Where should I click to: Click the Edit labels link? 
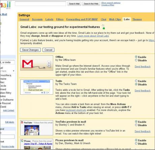pos(10,122)
